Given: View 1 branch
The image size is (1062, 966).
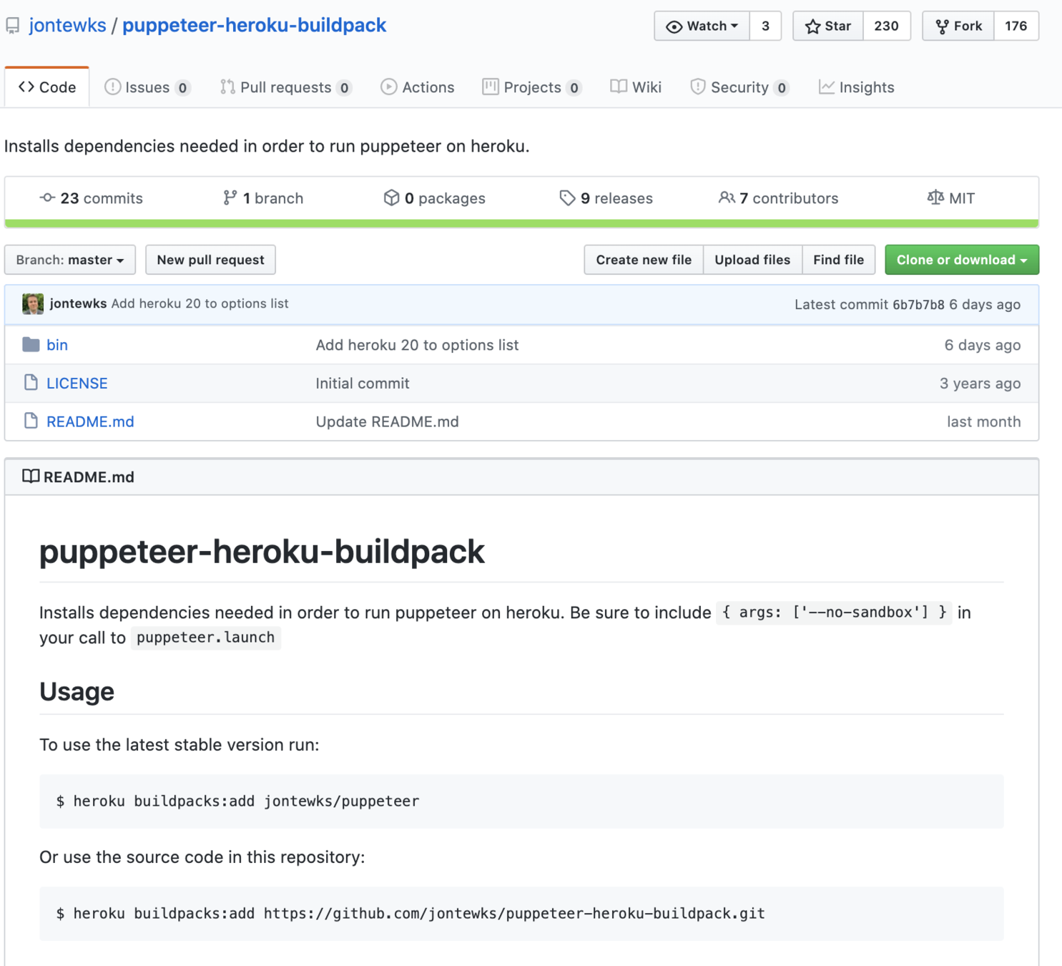Looking at the screenshot, I should point(263,198).
